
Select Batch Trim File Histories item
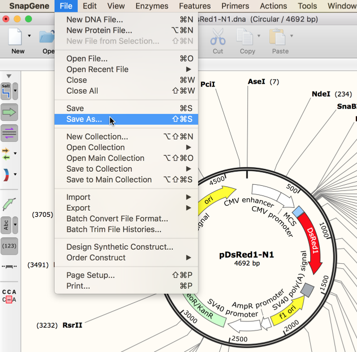click(127, 229)
